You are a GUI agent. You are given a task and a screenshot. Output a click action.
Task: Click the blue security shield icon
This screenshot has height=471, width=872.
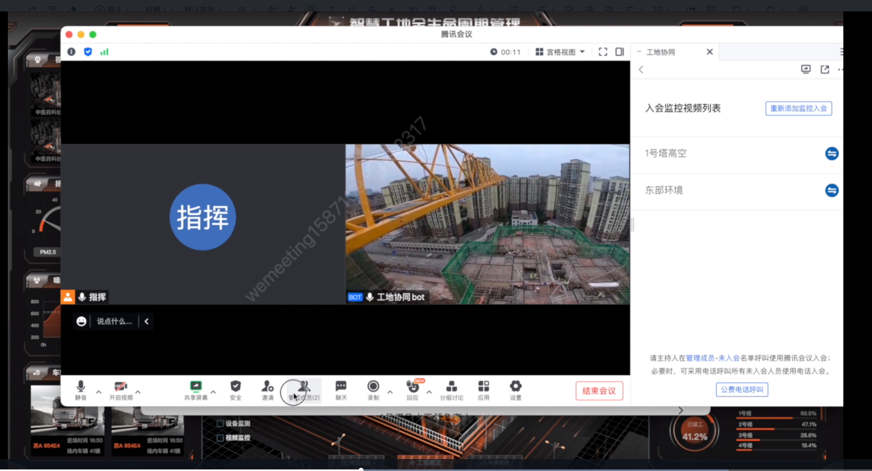[x=88, y=52]
